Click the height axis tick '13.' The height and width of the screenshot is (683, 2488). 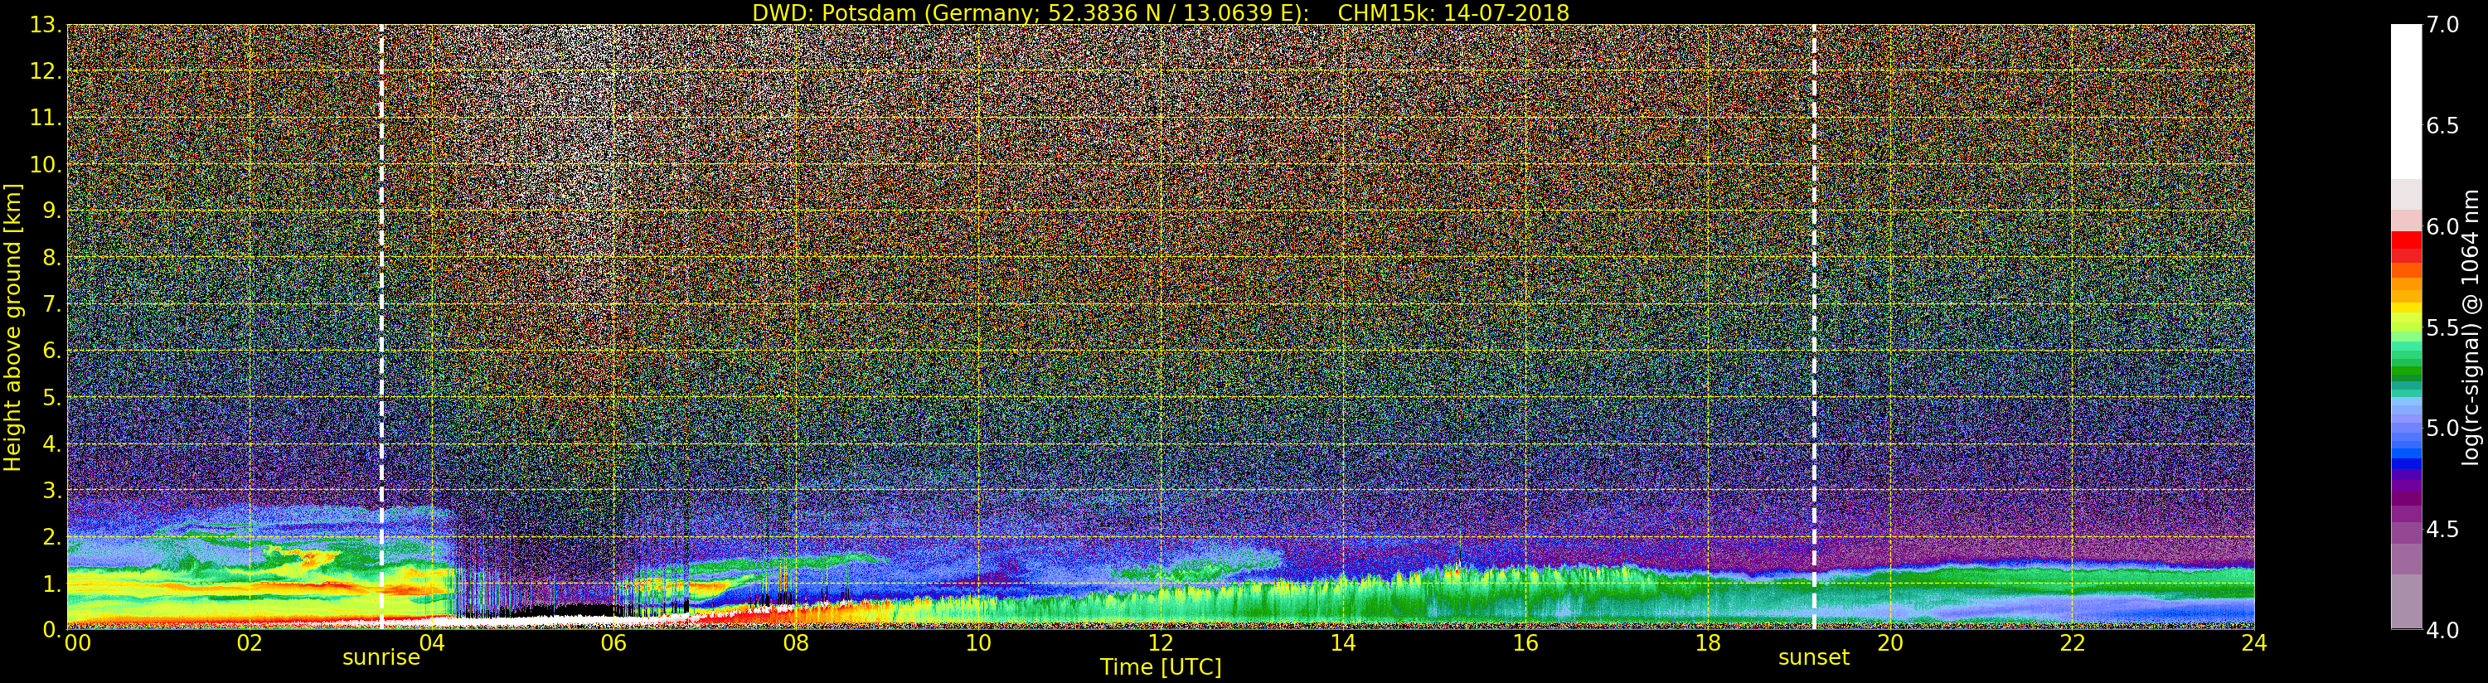[46, 25]
